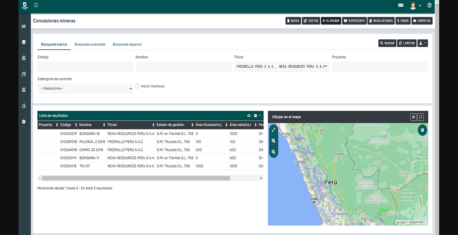Open the settings gear in sidebar
This screenshot has width=458, height=235.
(x=24, y=122)
